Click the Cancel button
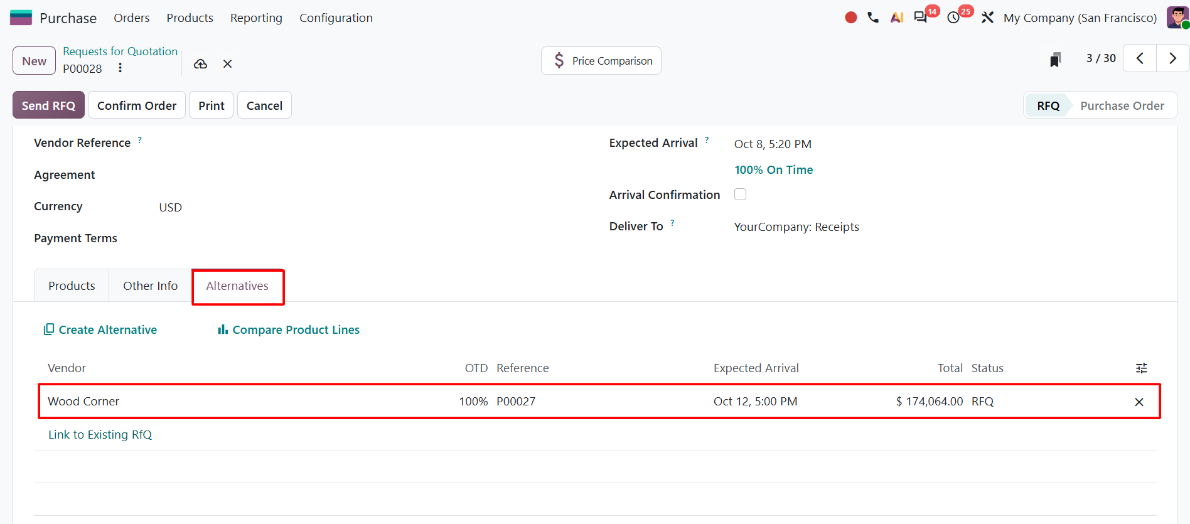The image size is (1190, 524). (x=264, y=105)
